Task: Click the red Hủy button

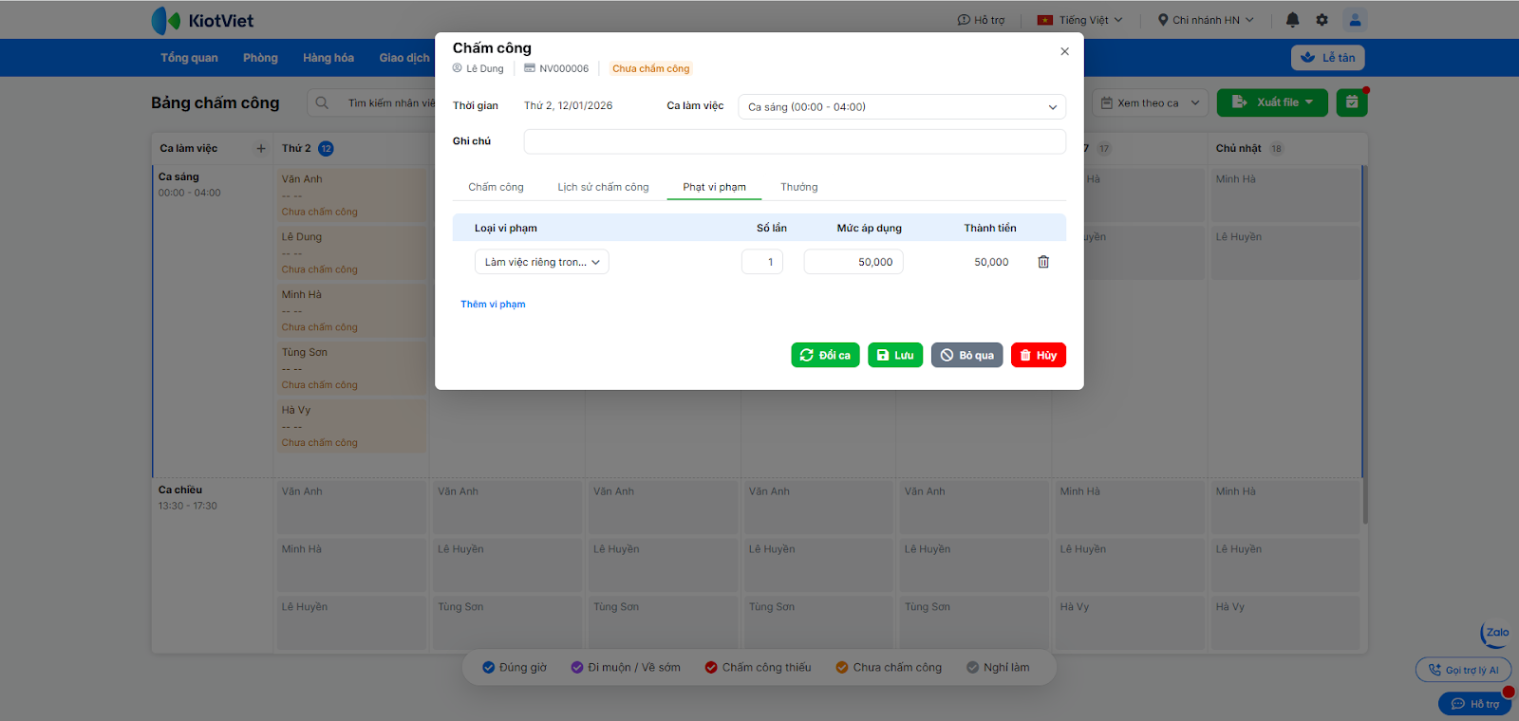Action: click(x=1039, y=355)
